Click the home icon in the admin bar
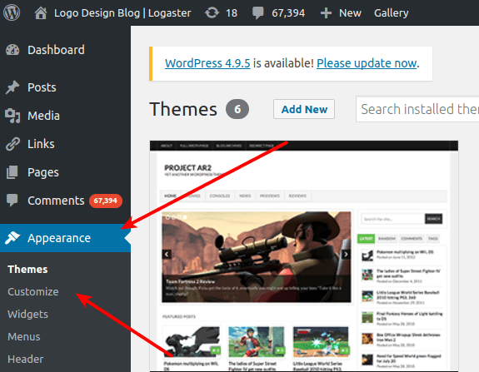 coord(41,13)
